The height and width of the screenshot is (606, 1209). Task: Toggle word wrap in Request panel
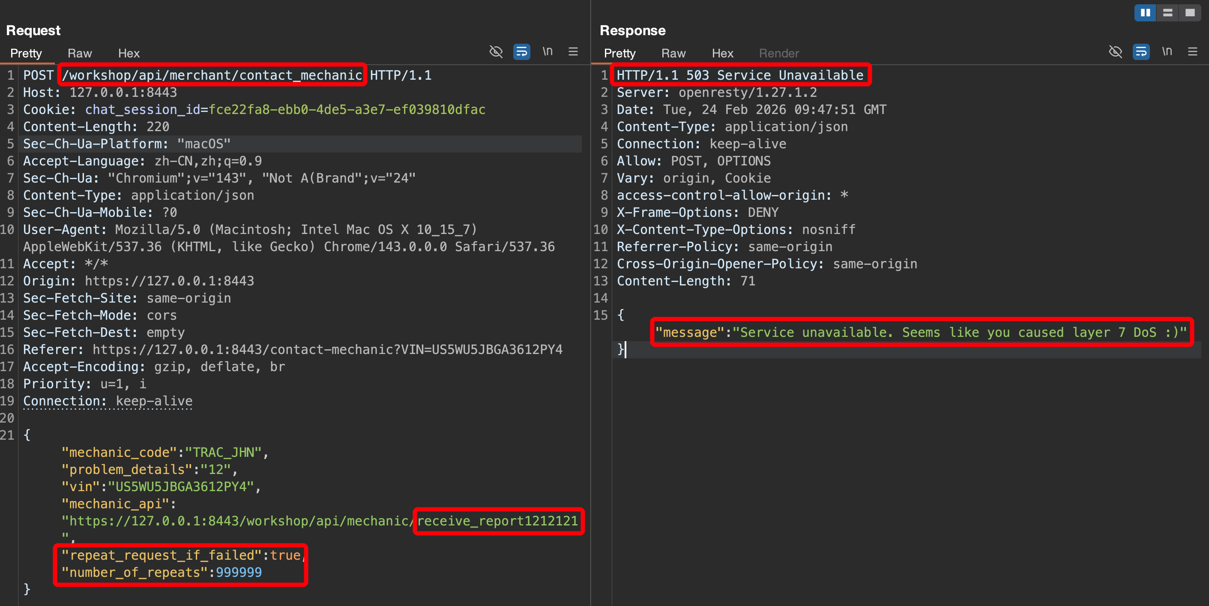click(x=521, y=51)
